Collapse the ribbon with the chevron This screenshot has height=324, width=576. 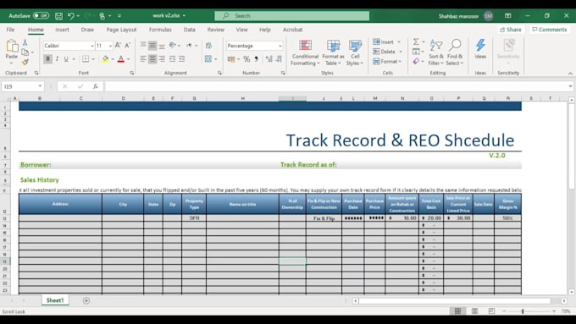point(570,74)
